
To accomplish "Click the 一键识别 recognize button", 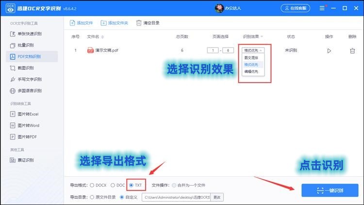I will [x=330, y=190].
